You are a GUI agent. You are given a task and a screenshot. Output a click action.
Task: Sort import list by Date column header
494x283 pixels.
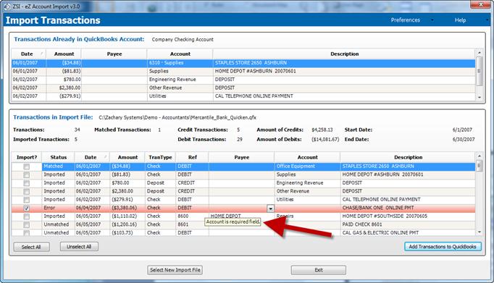(91, 157)
